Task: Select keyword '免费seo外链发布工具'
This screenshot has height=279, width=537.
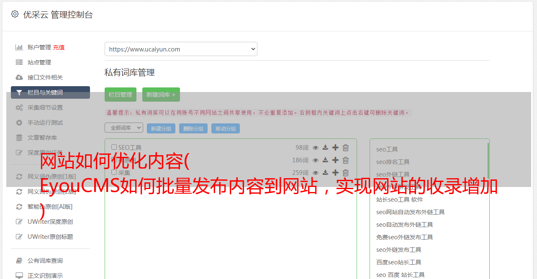Action: (x=404, y=237)
